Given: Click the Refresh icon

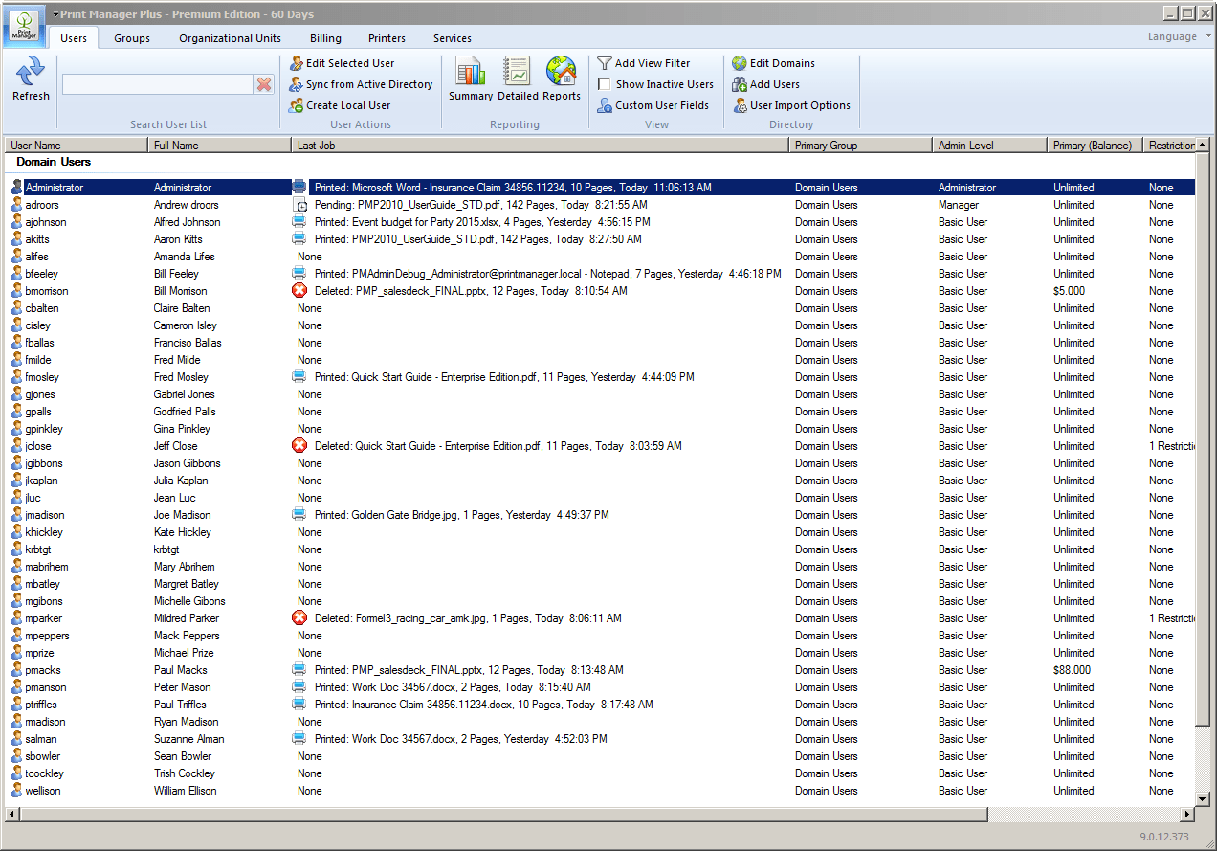Looking at the screenshot, I should 30,78.
